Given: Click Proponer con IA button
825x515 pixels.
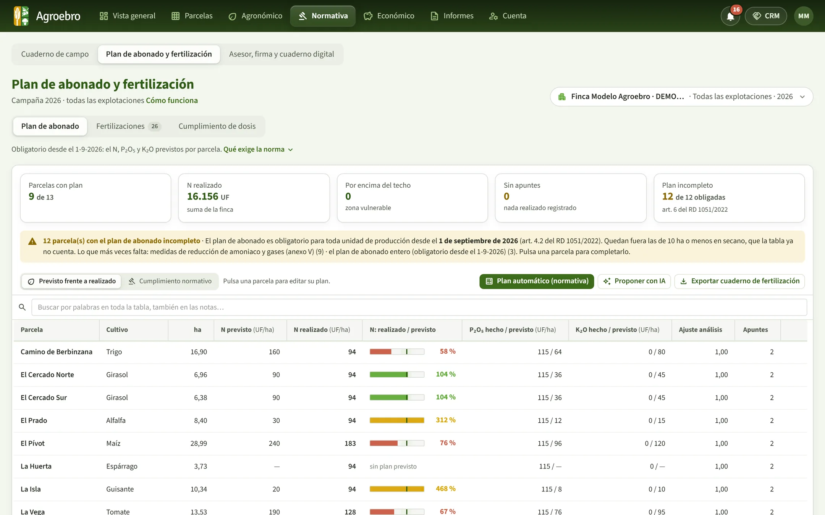Looking at the screenshot, I should [x=634, y=281].
